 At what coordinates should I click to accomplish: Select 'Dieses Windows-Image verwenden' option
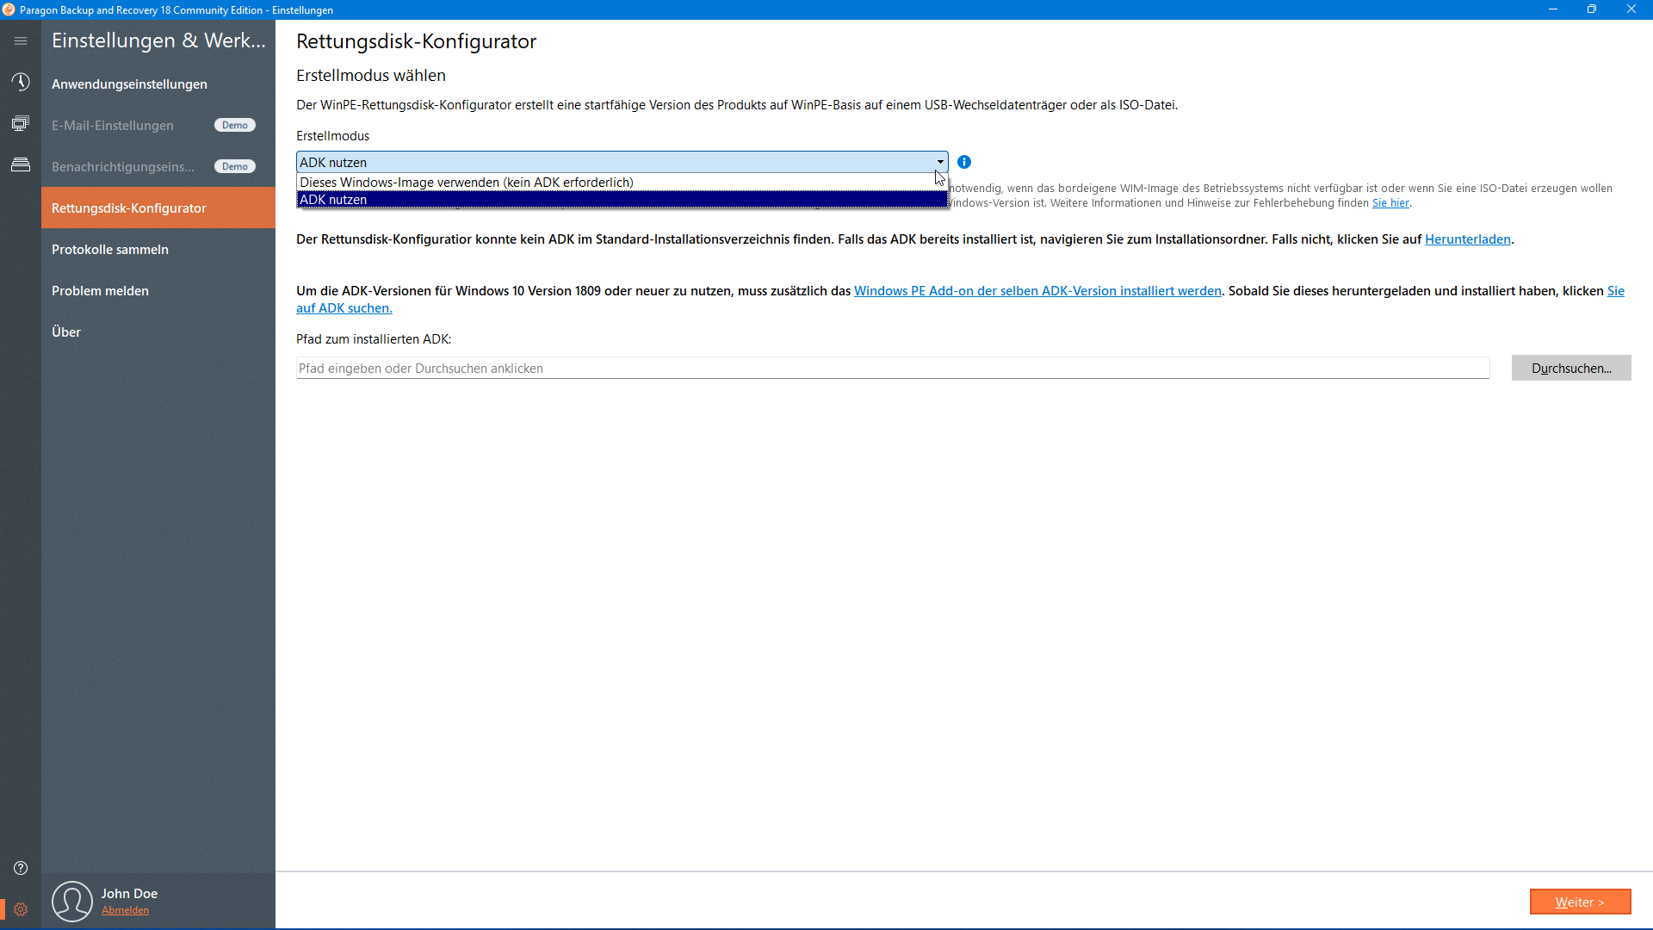[x=466, y=183]
